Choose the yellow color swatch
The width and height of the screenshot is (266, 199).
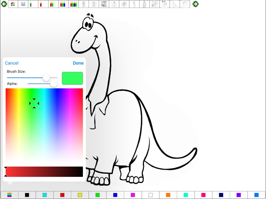coord(80,195)
